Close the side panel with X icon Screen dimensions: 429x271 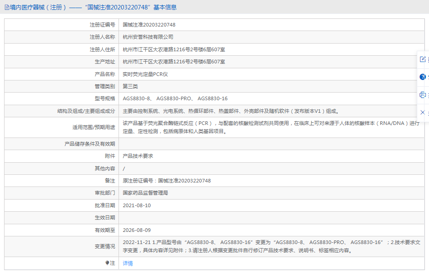(422, 112)
